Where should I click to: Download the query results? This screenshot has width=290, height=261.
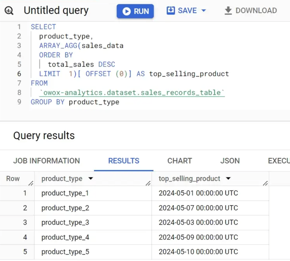pyautogui.click(x=251, y=11)
